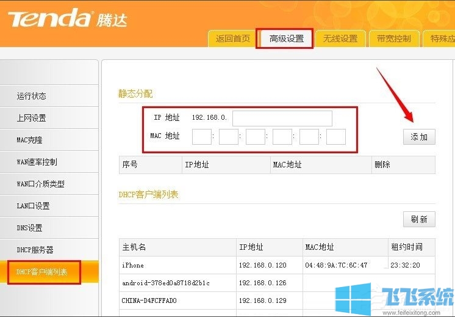Select WAN口介质类型 sidebar item

point(40,184)
